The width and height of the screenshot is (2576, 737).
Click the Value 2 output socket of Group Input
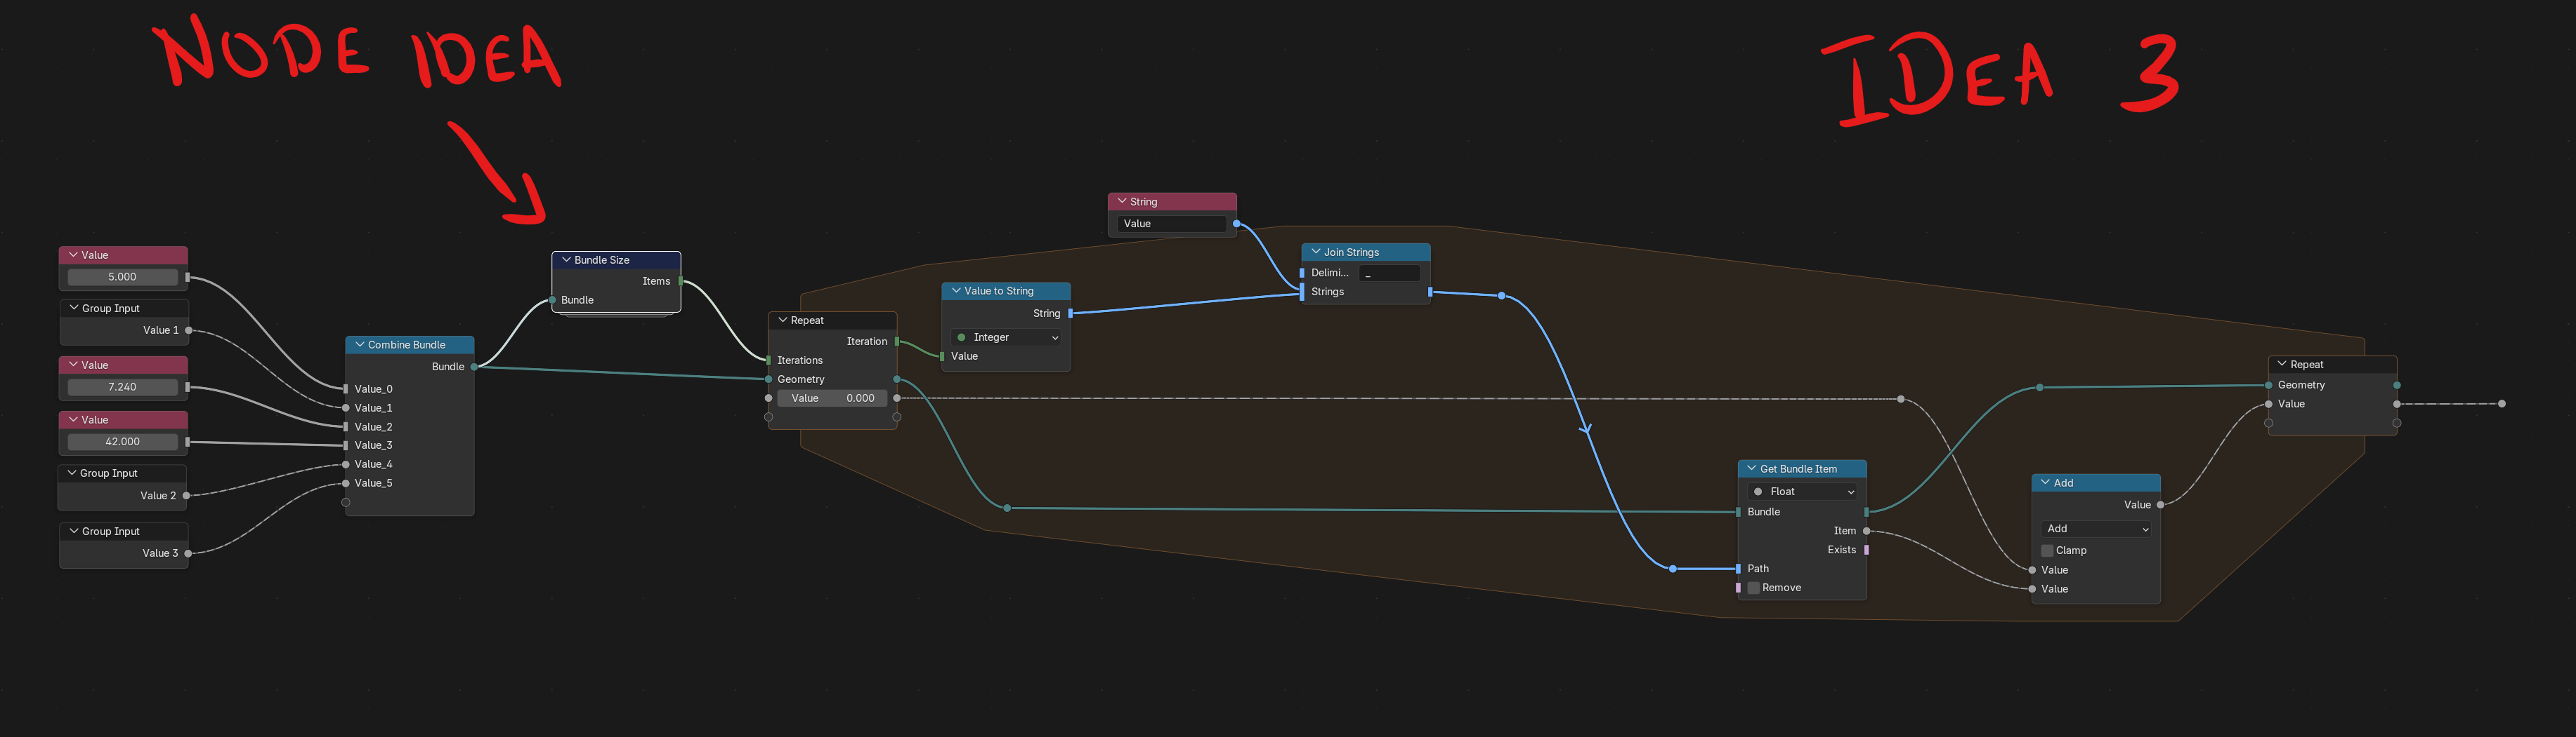tap(187, 495)
